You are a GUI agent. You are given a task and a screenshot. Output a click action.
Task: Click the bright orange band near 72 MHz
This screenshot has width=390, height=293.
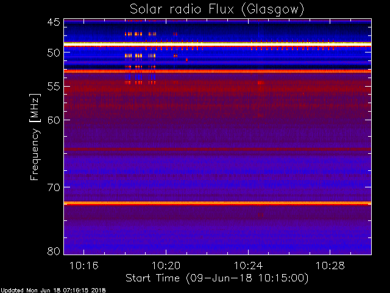point(218,203)
